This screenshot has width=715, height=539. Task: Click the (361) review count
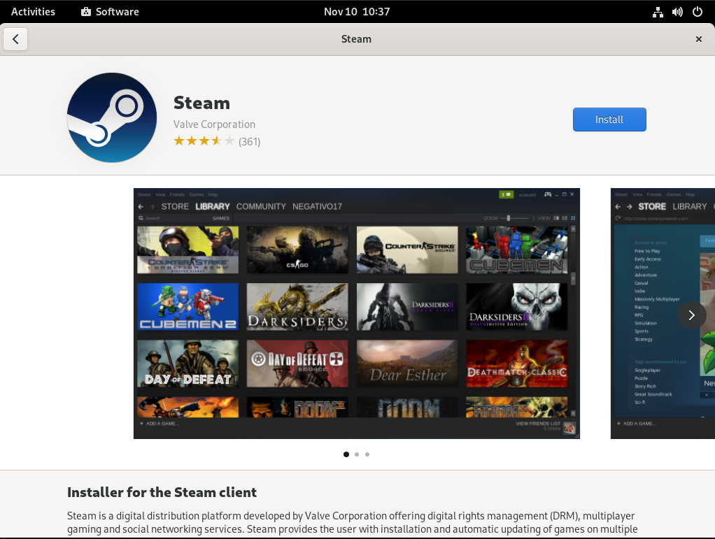click(x=250, y=142)
